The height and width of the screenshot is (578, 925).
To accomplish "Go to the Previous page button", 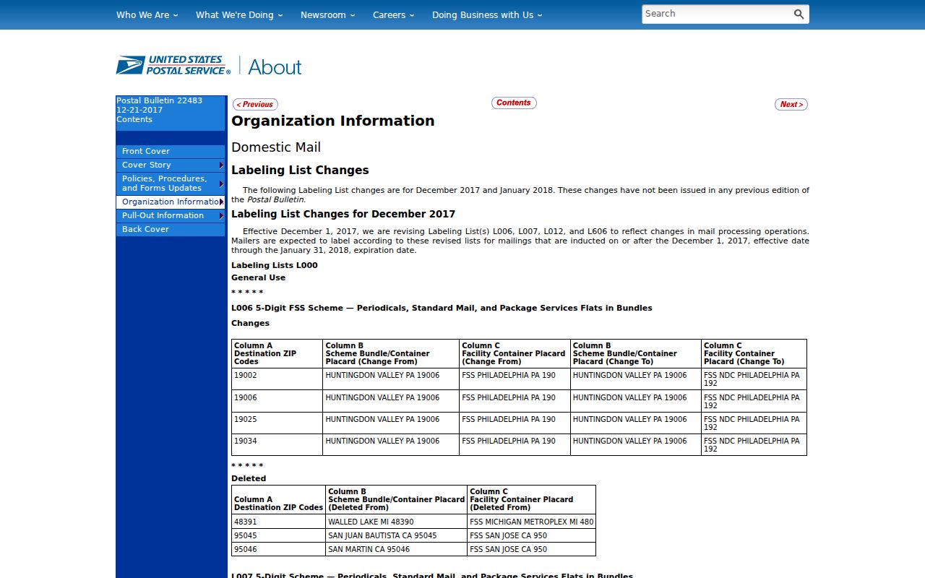I will (x=255, y=105).
